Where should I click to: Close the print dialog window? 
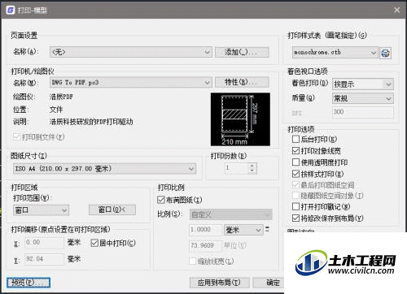396,10
